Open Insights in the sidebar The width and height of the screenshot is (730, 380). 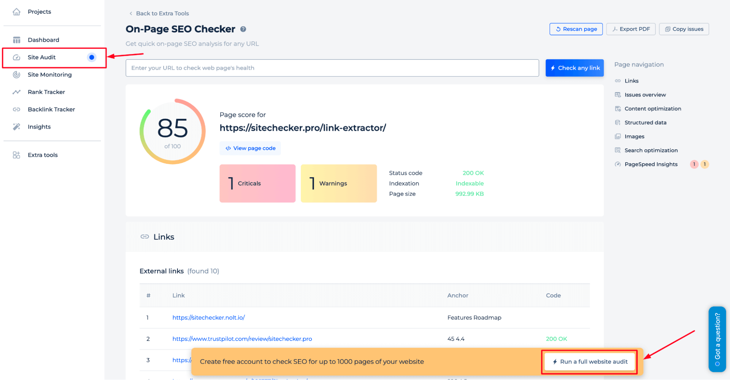[39, 127]
